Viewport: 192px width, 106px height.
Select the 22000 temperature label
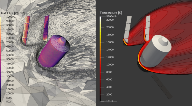pyautogui.click(x=110, y=20)
